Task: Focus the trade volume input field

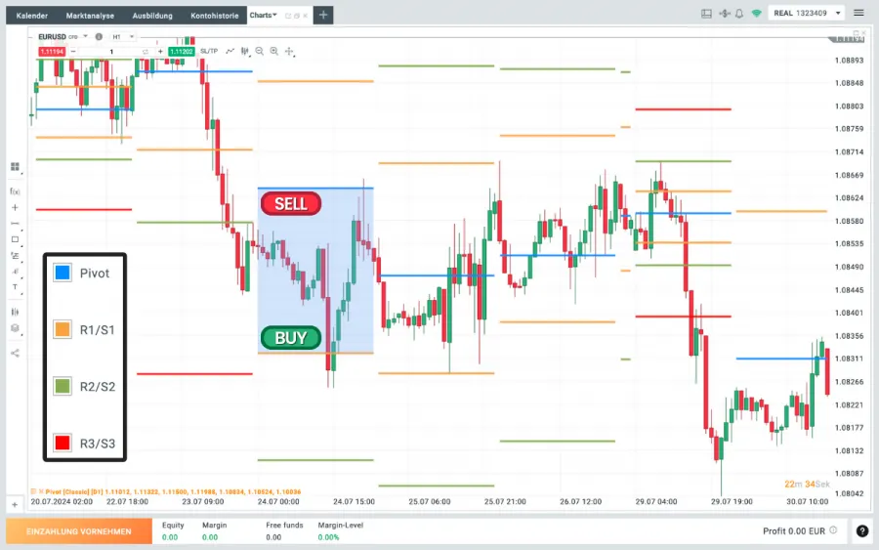Action: point(111,52)
